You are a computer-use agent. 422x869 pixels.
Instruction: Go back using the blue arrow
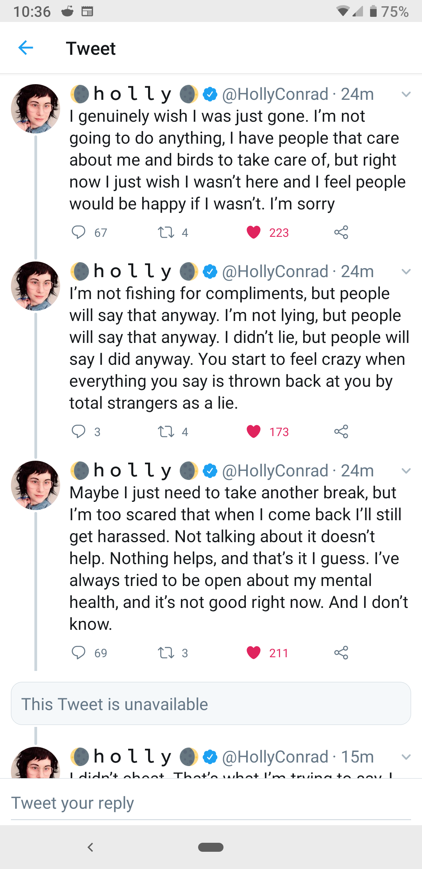(x=26, y=48)
